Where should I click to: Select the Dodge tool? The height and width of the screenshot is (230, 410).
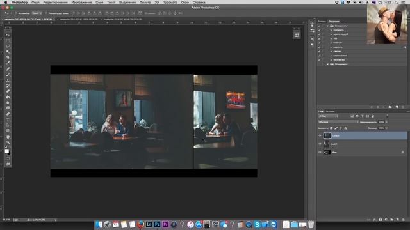pyautogui.click(x=8, y=108)
